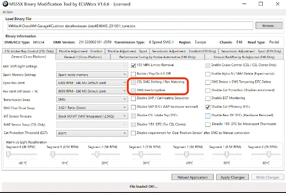The height and width of the screenshot is (193, 286).
Task: Open Servotronic Adjustment - Sport tab
Action: [251, 51]
